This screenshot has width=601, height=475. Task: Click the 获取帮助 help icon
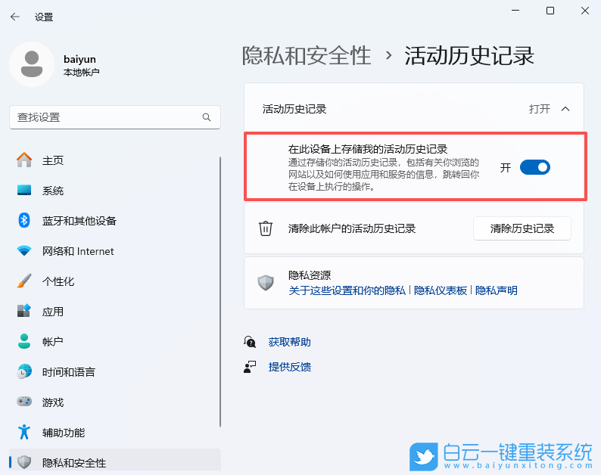click(x=250, y=342)
